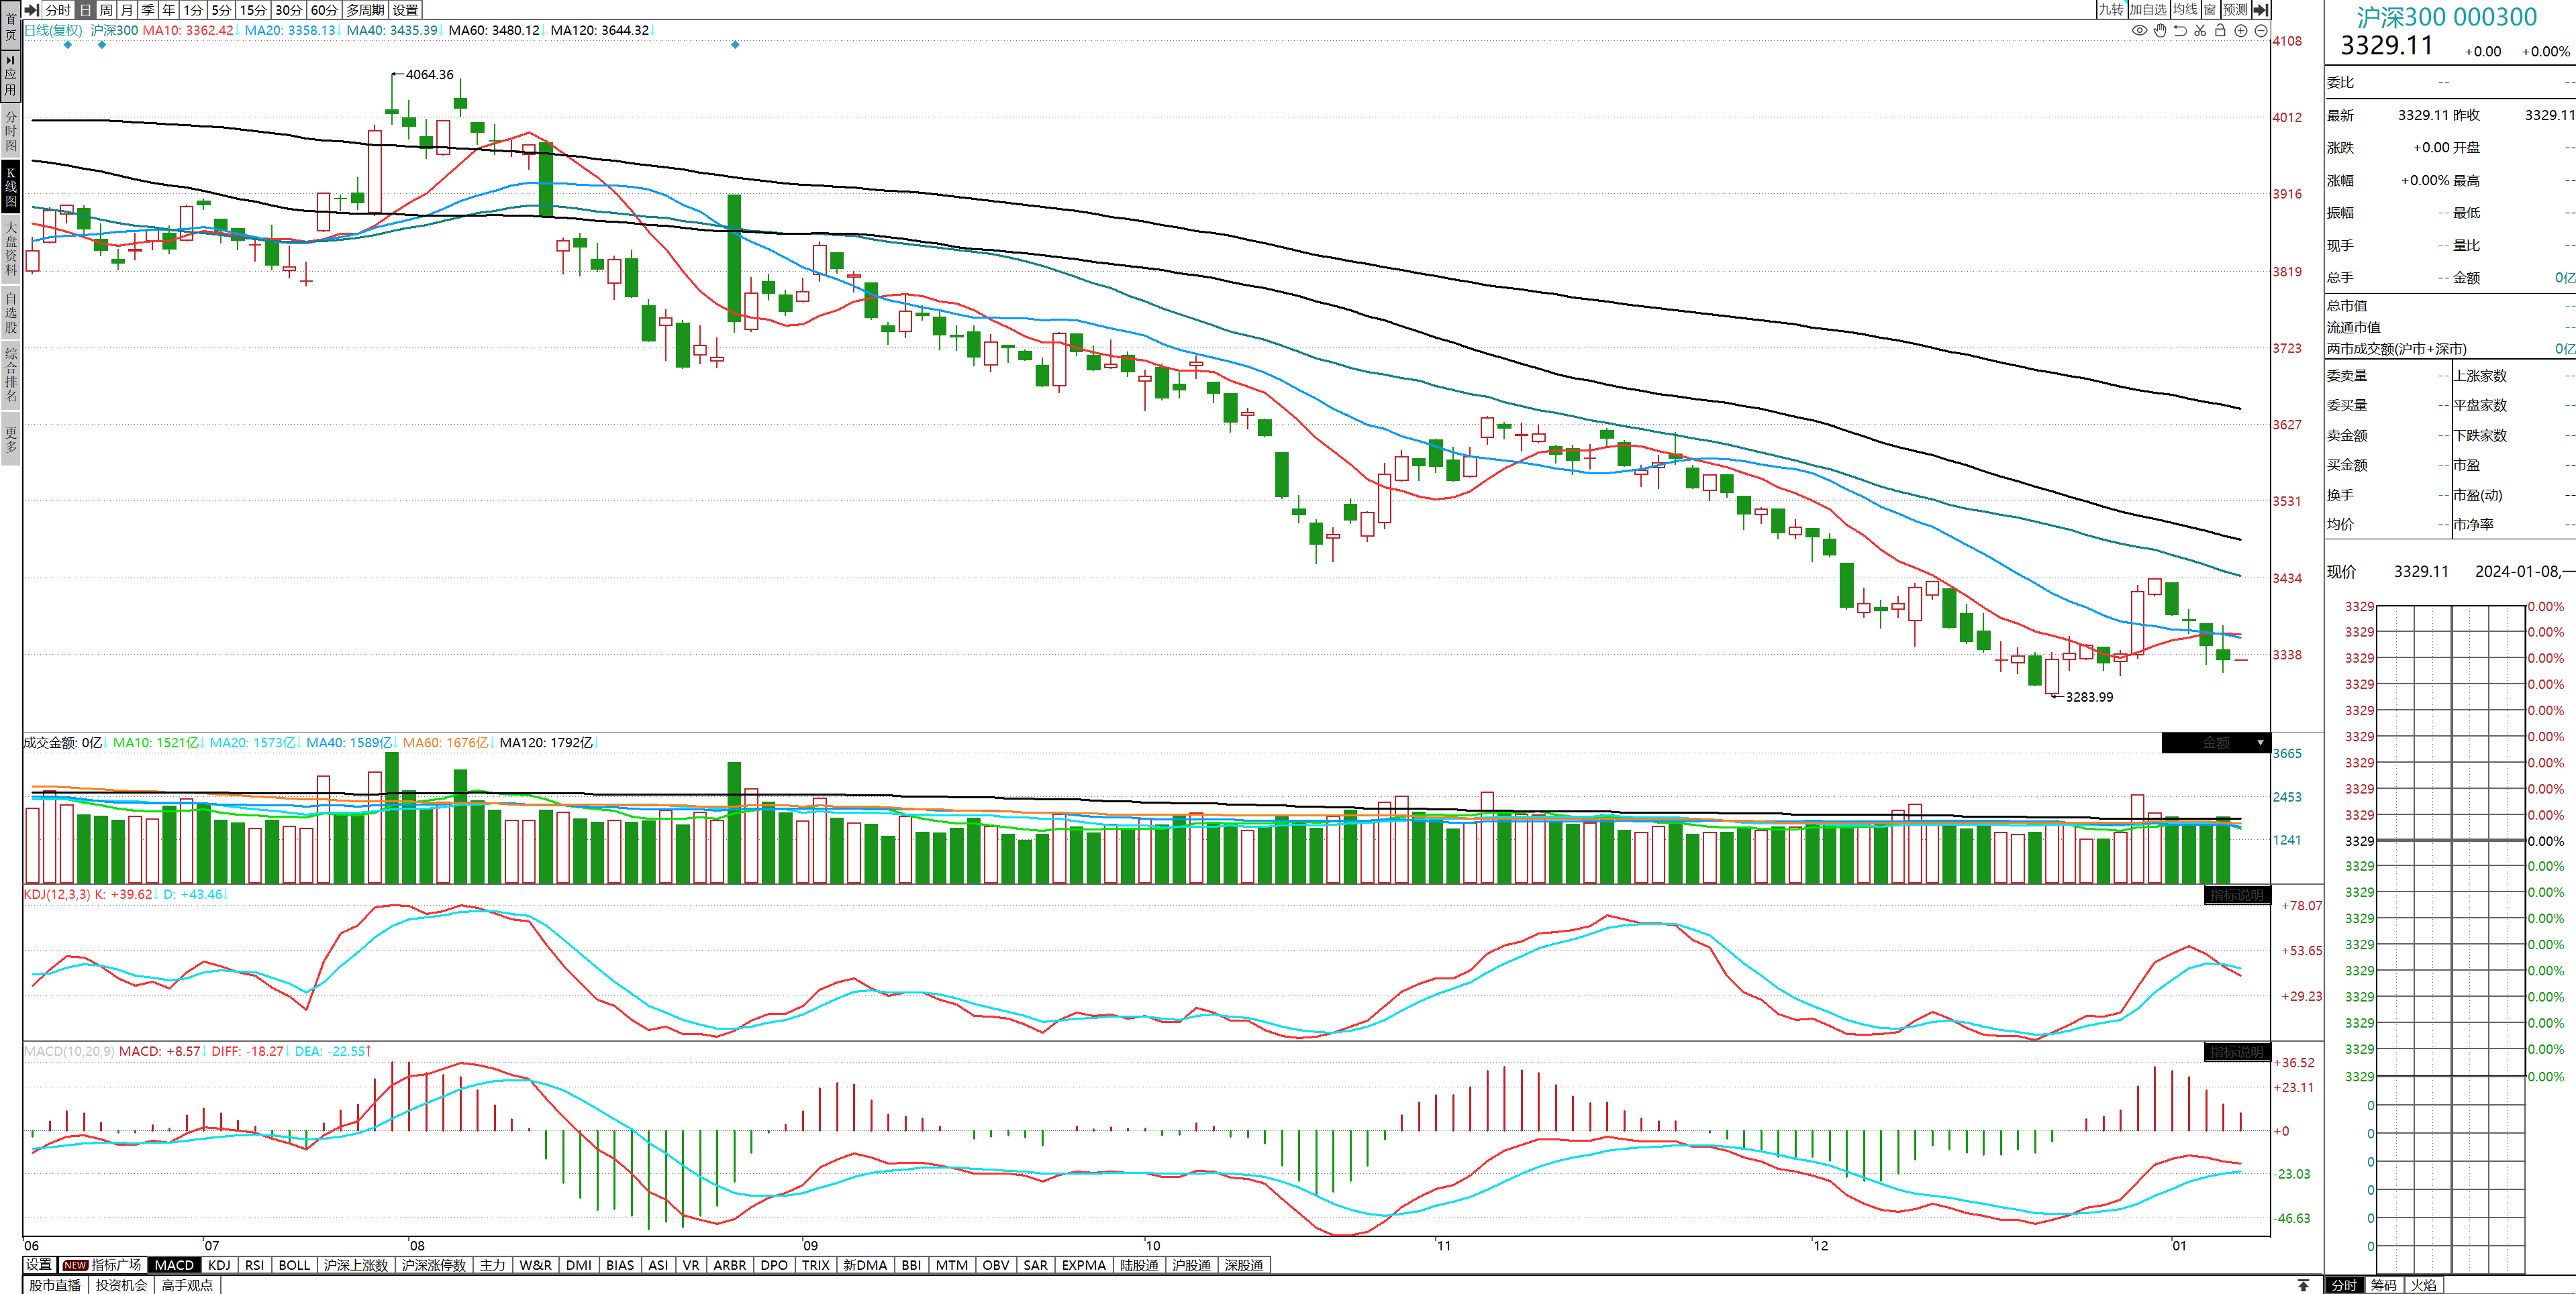Open the 筹码 tab at bottom right
2576x1294 pixels.
(x=2384, y=1285)
